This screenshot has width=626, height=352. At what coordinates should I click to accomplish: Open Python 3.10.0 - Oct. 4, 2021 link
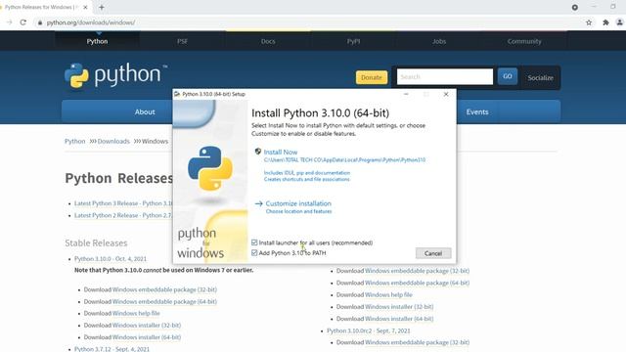click(x=111, y=259)
